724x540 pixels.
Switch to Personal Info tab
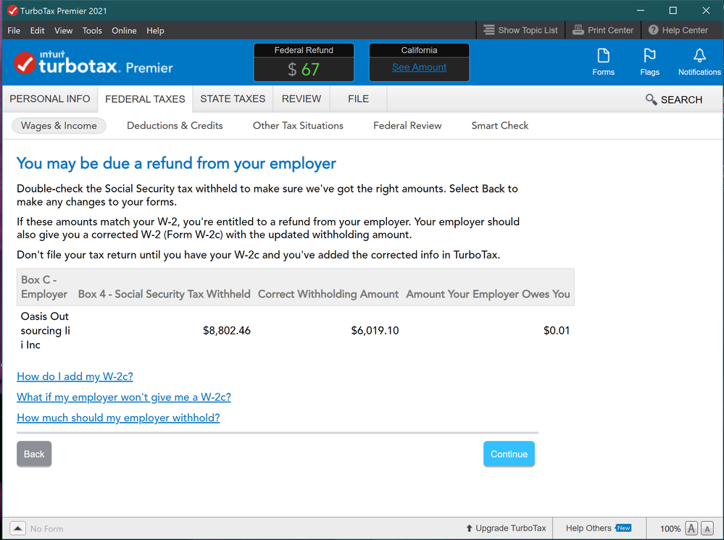point(50,98)
